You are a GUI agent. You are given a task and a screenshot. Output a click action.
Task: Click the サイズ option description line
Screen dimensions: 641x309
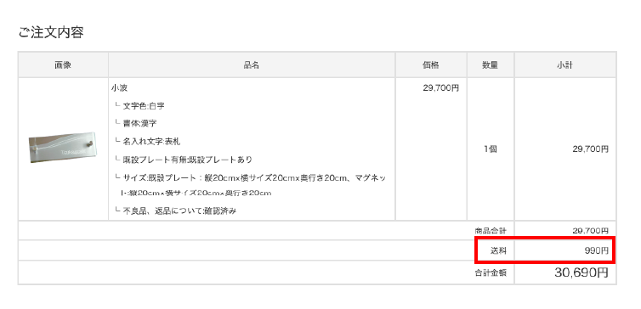(250, 185)
